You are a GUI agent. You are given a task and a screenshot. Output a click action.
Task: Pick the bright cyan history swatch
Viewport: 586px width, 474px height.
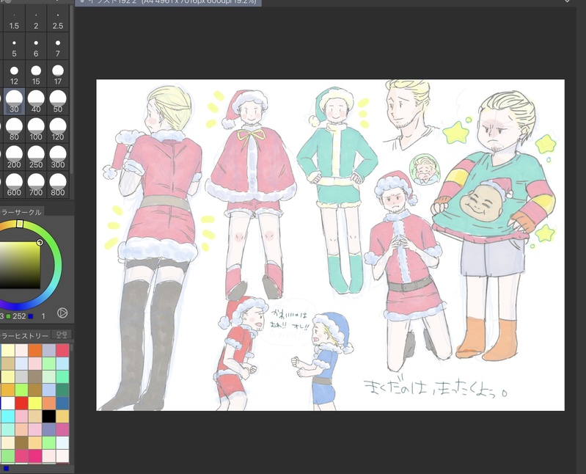8,416
